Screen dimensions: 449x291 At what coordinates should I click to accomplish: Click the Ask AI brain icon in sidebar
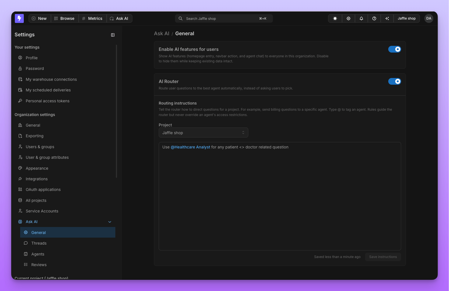tap(20, 222)
